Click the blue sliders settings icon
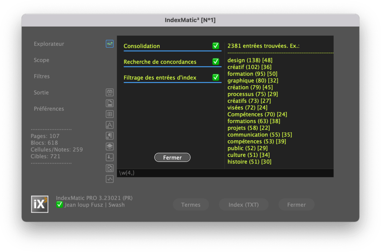381x252 pixels. tap(110, 44)
